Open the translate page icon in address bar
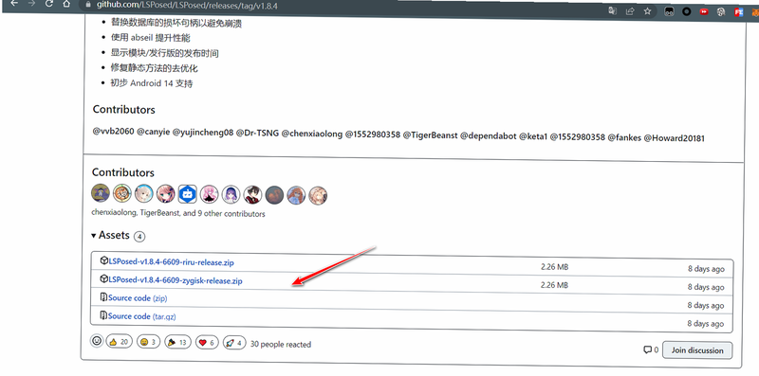The height and width of the screenshot is (376, 759). (613, 10)
